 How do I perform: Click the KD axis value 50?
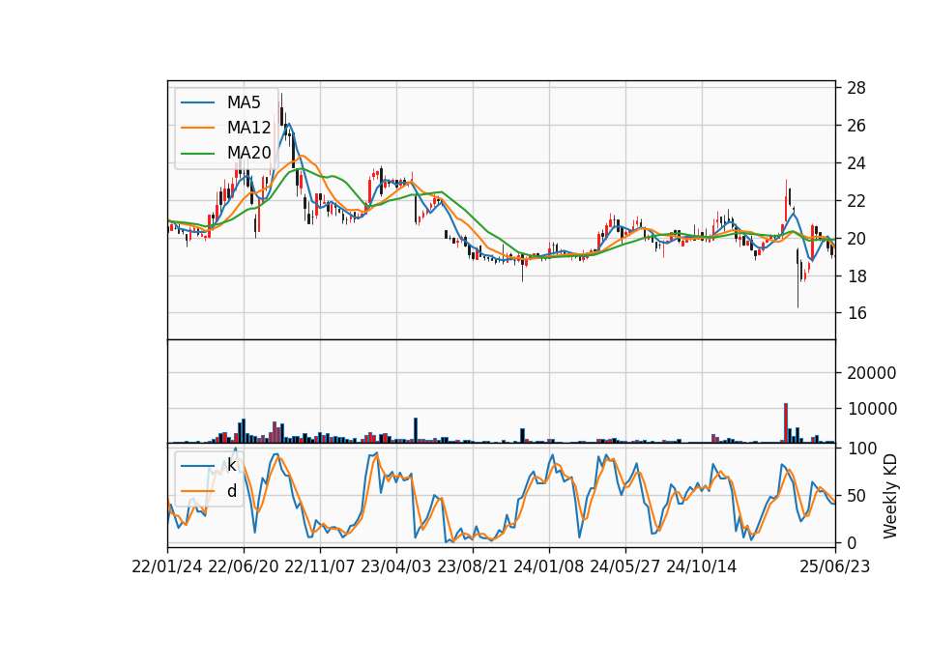[856, 496]
